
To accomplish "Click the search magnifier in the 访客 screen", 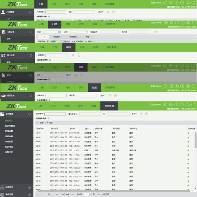I will pos(76,75).
